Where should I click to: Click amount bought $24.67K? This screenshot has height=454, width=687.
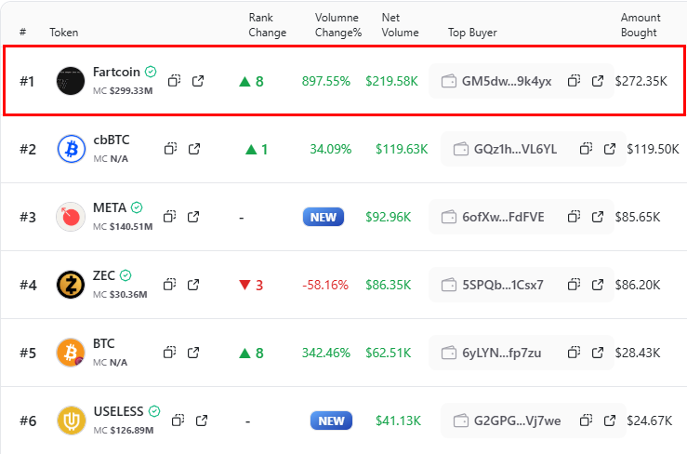pos(649,421)
